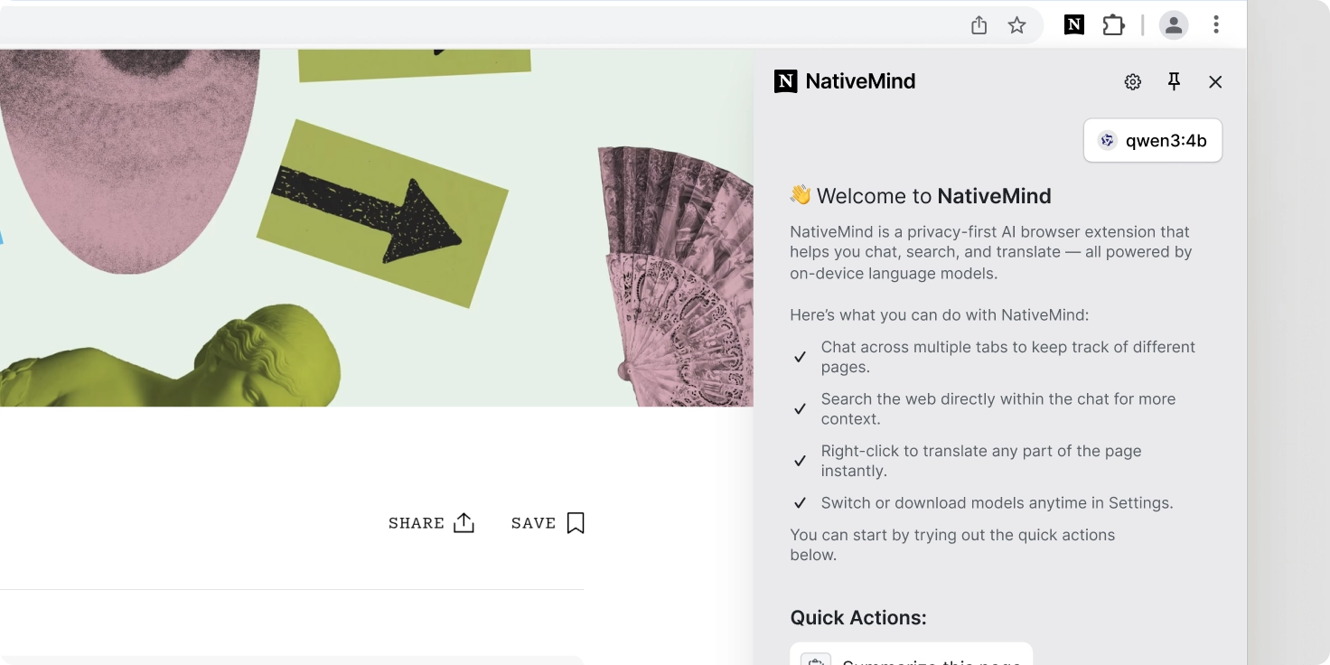This screenshot has height=665, width=1330.
Task: Click the 'privacy-first AI browser extension' paragraph
Action: [991, 252]
